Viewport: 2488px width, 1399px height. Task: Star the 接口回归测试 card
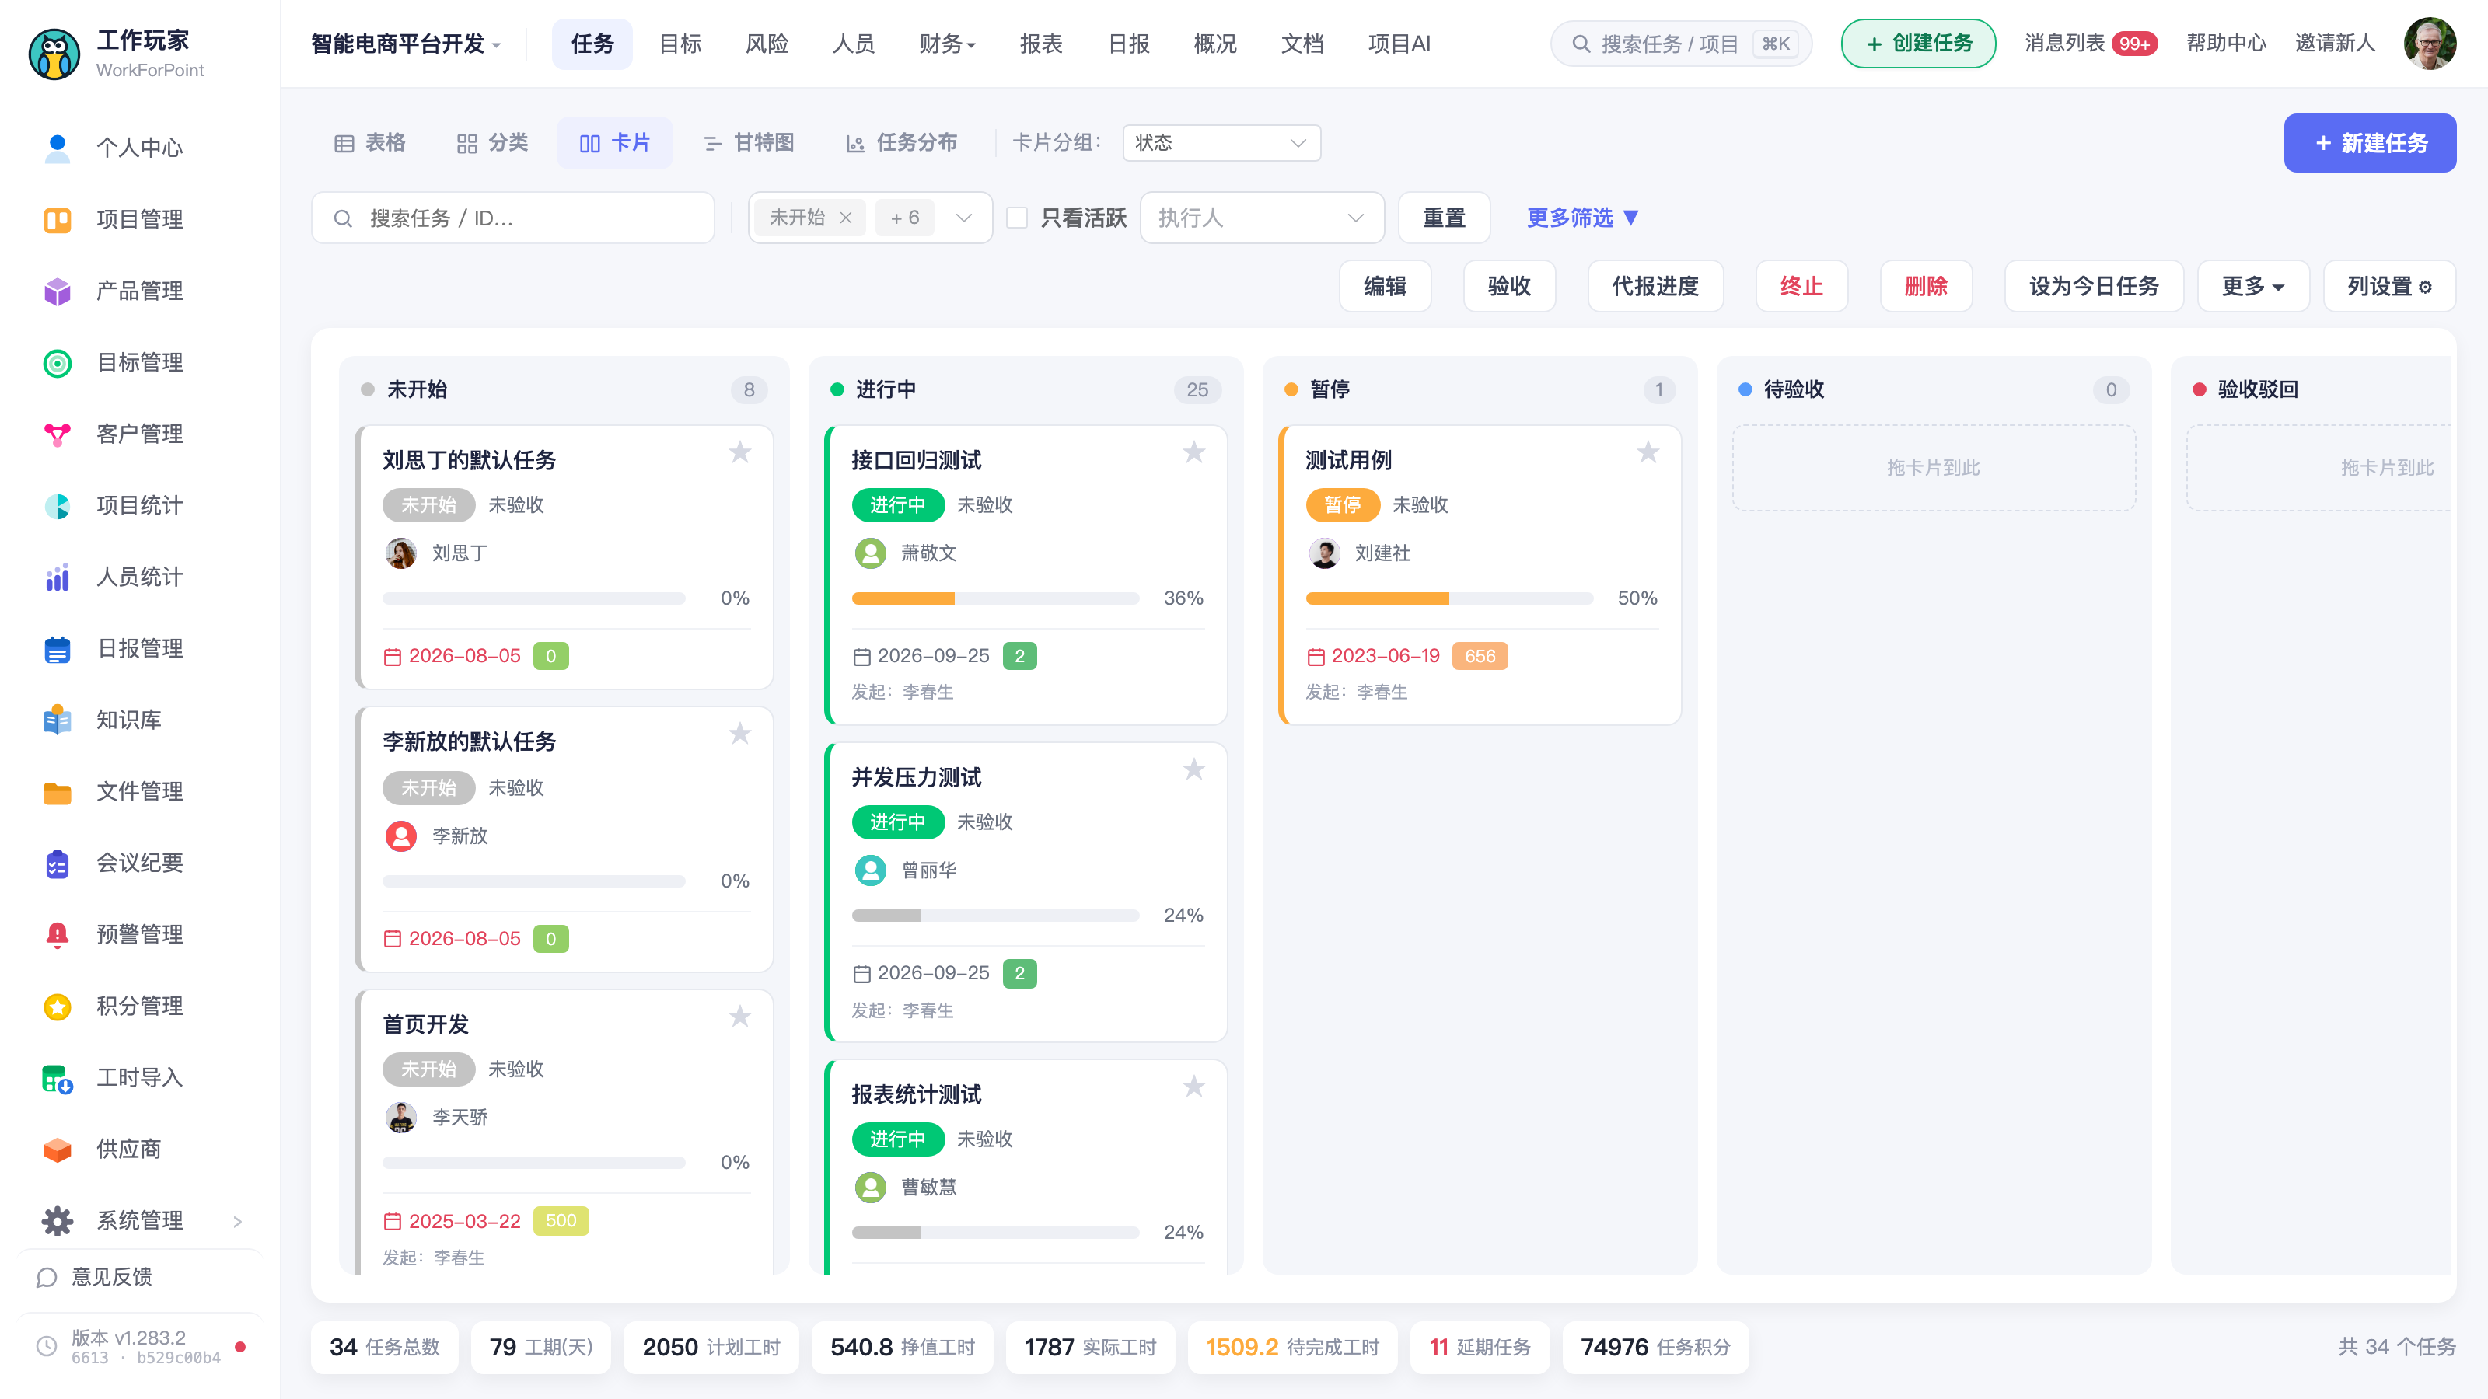click(1193, 452)
